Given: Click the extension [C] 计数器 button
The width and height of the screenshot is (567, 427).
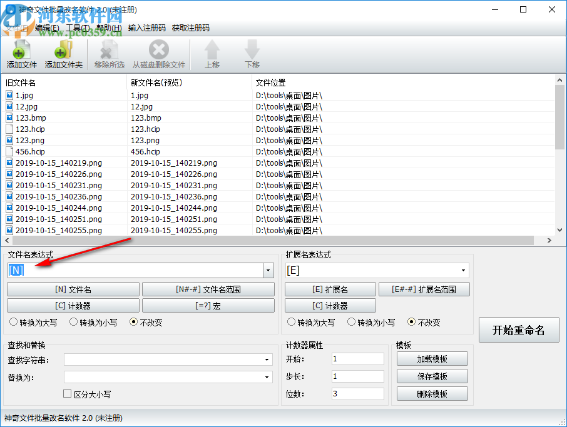Looking at the screenshot, I should [x=330, y=306].
